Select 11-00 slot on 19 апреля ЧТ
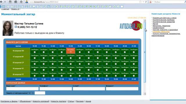The width and height of the screenshot is (186, 104). point(44,70)
